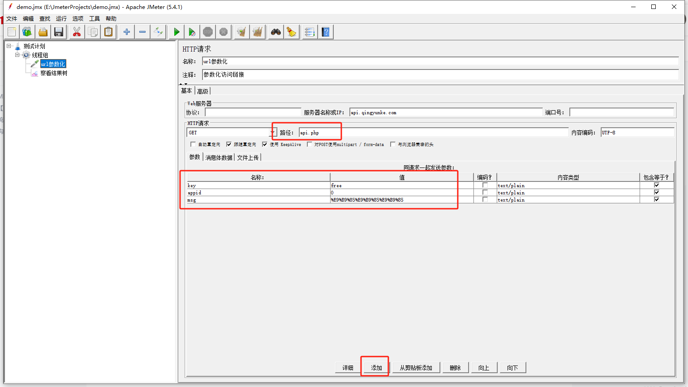The height and width of the screenshot is (387, 688).
Task: Click the 服务器名称或IP input field
Action: (x=446, y=112)
